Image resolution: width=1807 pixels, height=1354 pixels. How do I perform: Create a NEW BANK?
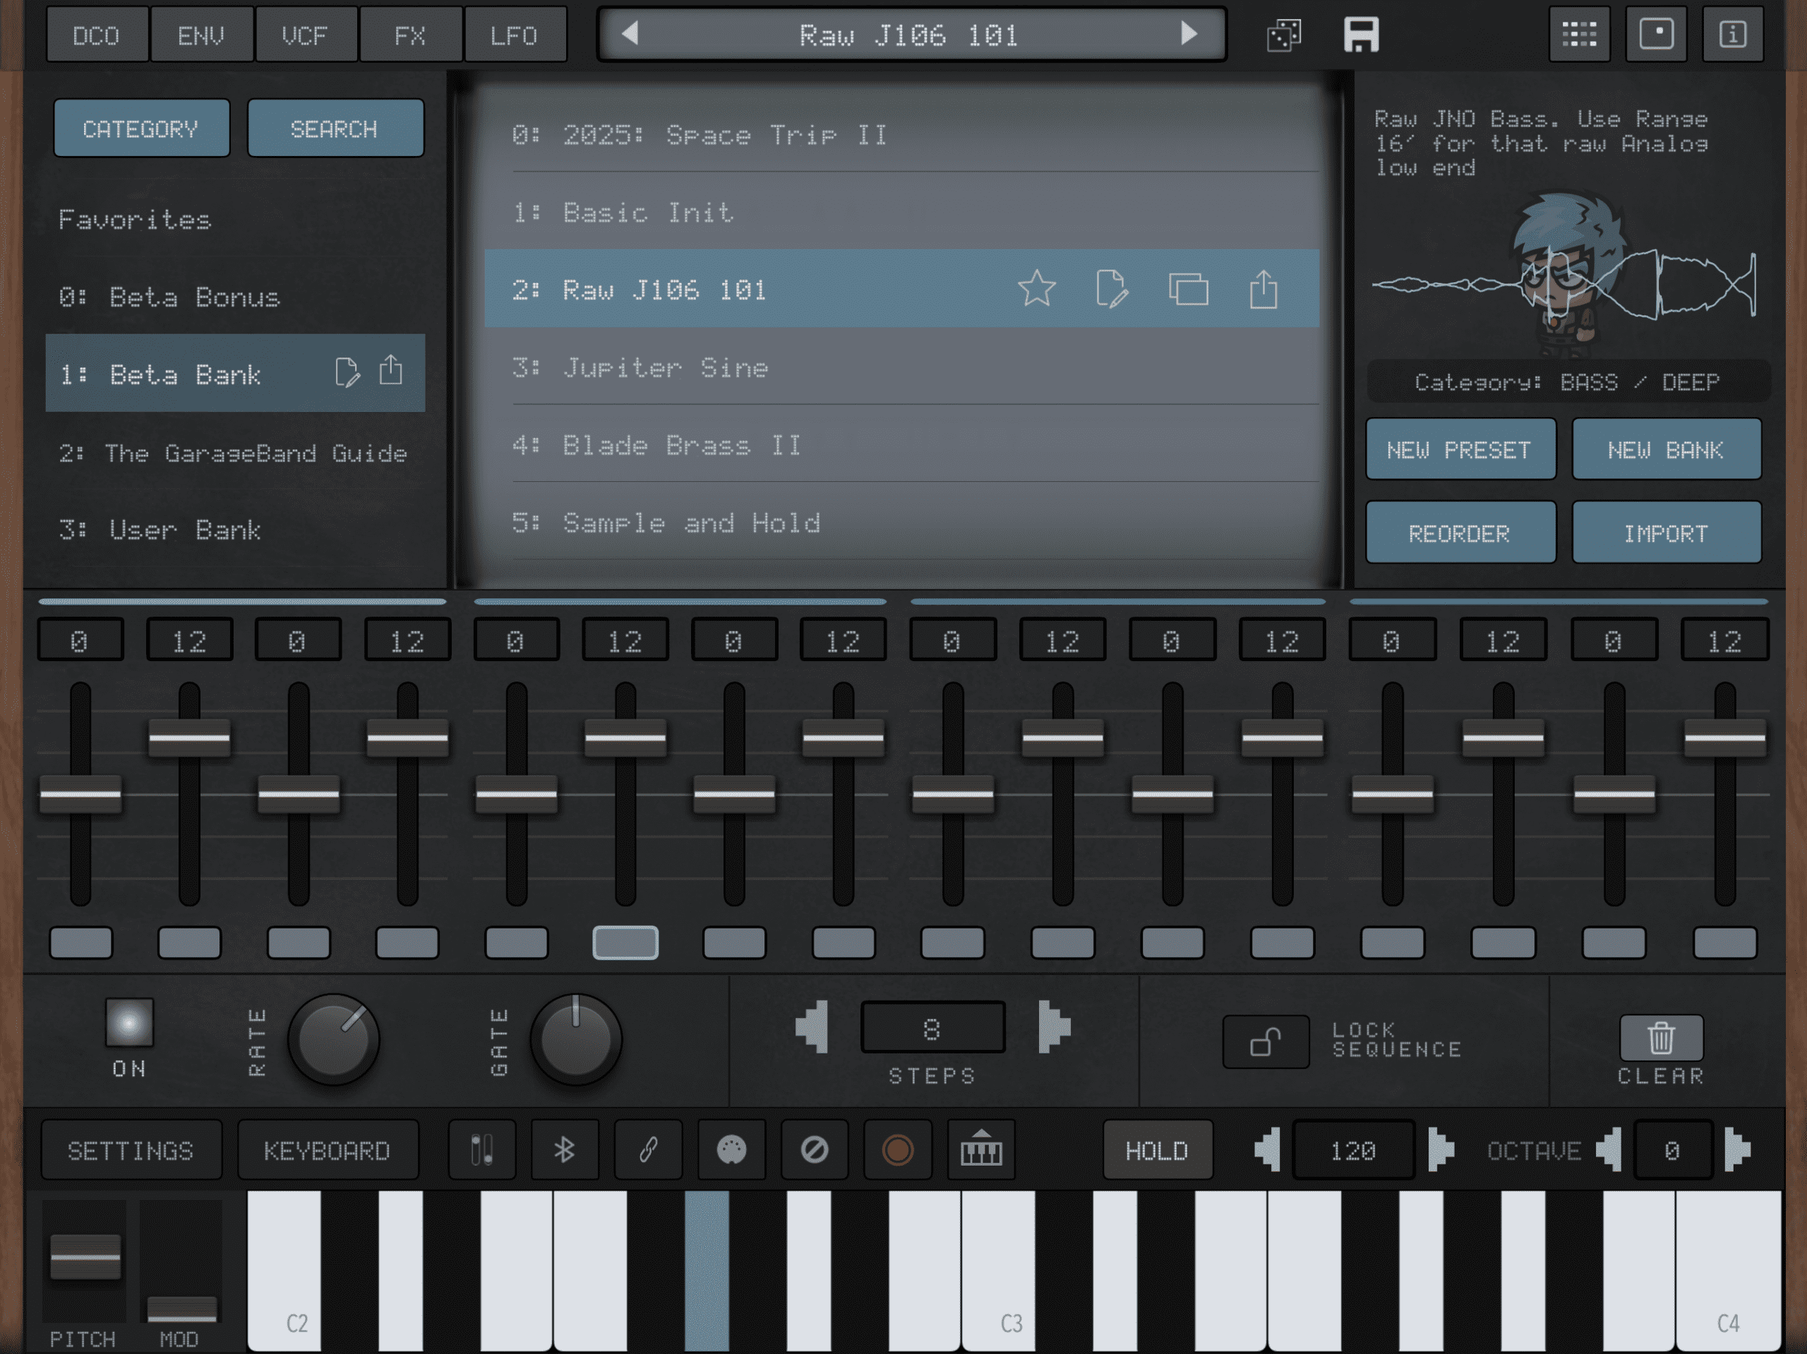(x=1666, y=449)
